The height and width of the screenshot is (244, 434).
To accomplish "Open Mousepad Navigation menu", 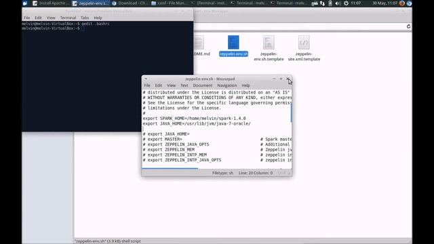I will pyautogui.click(x=227, y=85).
